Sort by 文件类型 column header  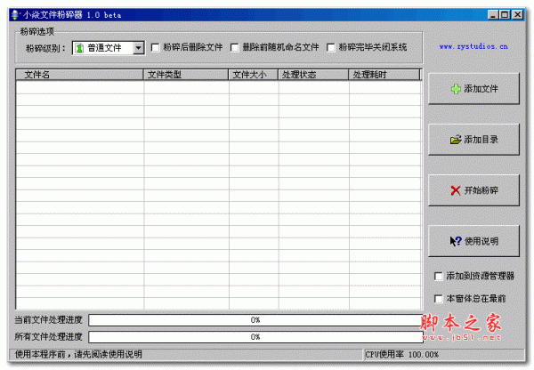pyautogui.click(x=186, y=75)
